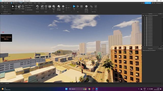
Task: Open the FILE menu
Action: pos(2,3)
